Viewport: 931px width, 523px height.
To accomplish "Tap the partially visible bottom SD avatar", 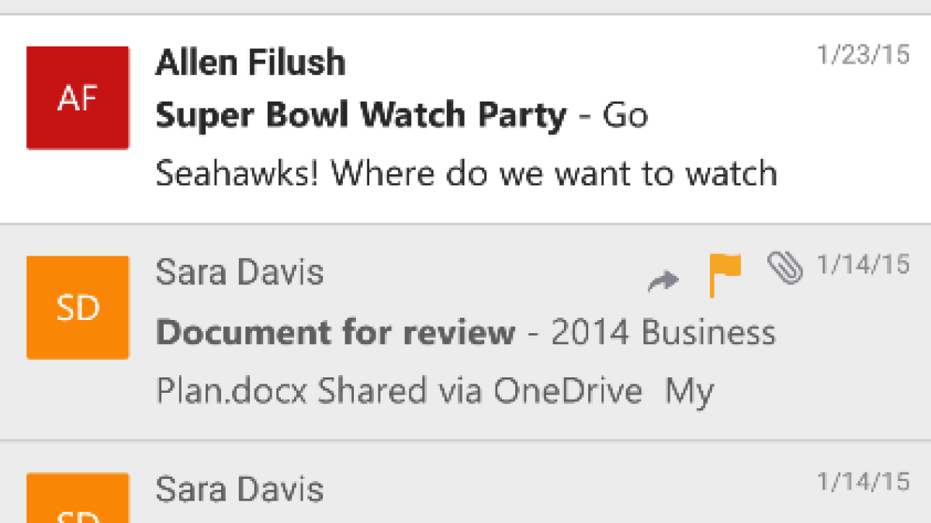I will click(78, 498).
